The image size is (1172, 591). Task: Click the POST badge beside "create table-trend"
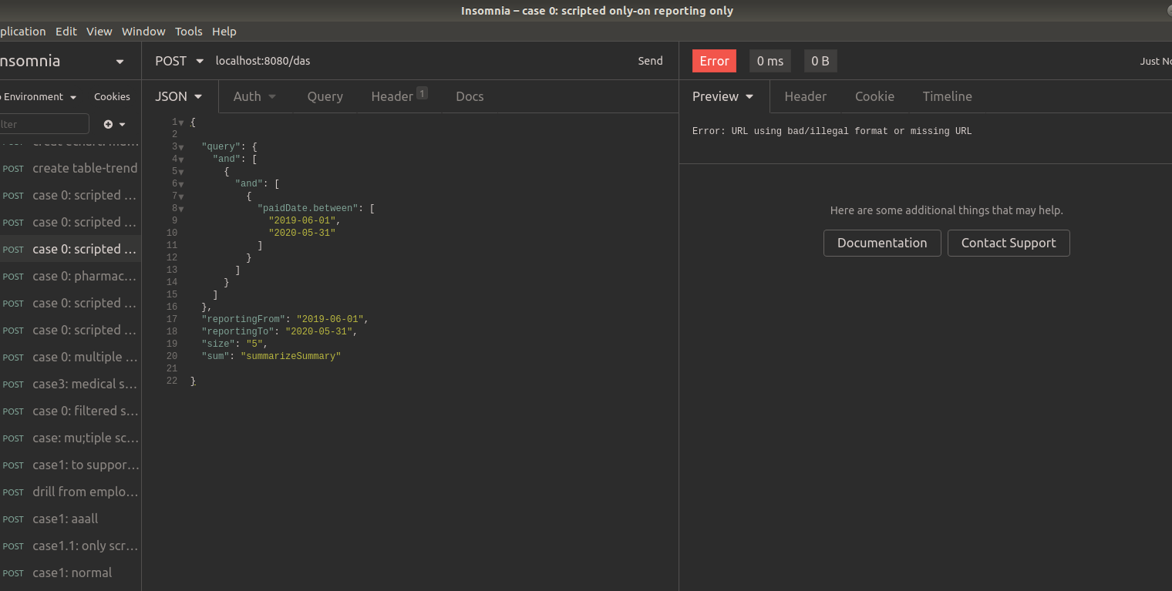click(x=13, y=169)
